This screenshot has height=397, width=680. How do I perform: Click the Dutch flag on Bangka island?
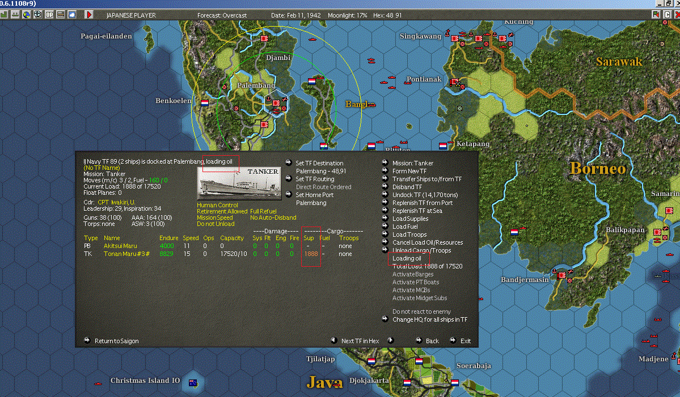(312, 81)
